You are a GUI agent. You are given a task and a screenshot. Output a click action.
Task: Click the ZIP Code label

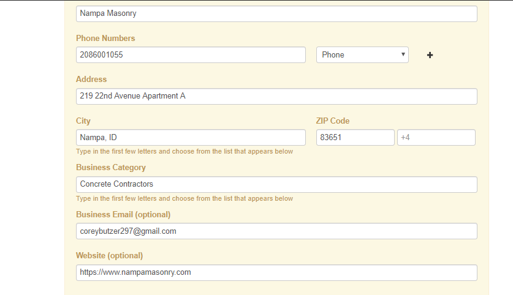(x=333, y=121)
